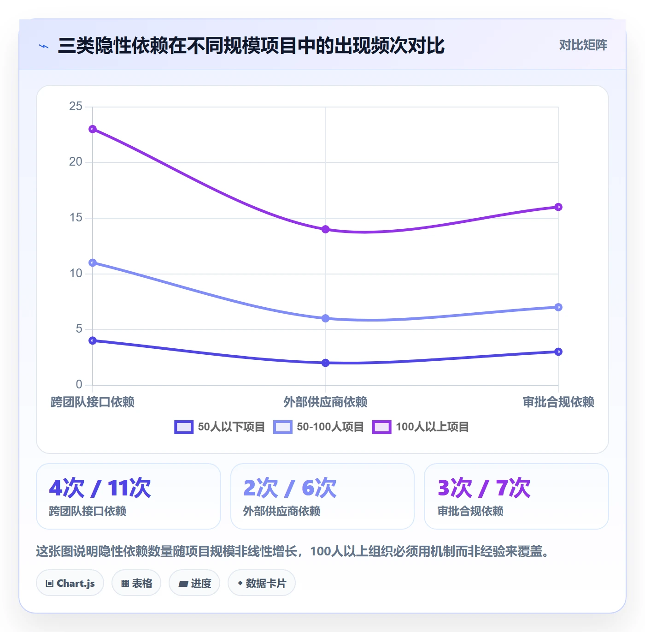Click the 50-100人项目 legend label

click(330, 427)
